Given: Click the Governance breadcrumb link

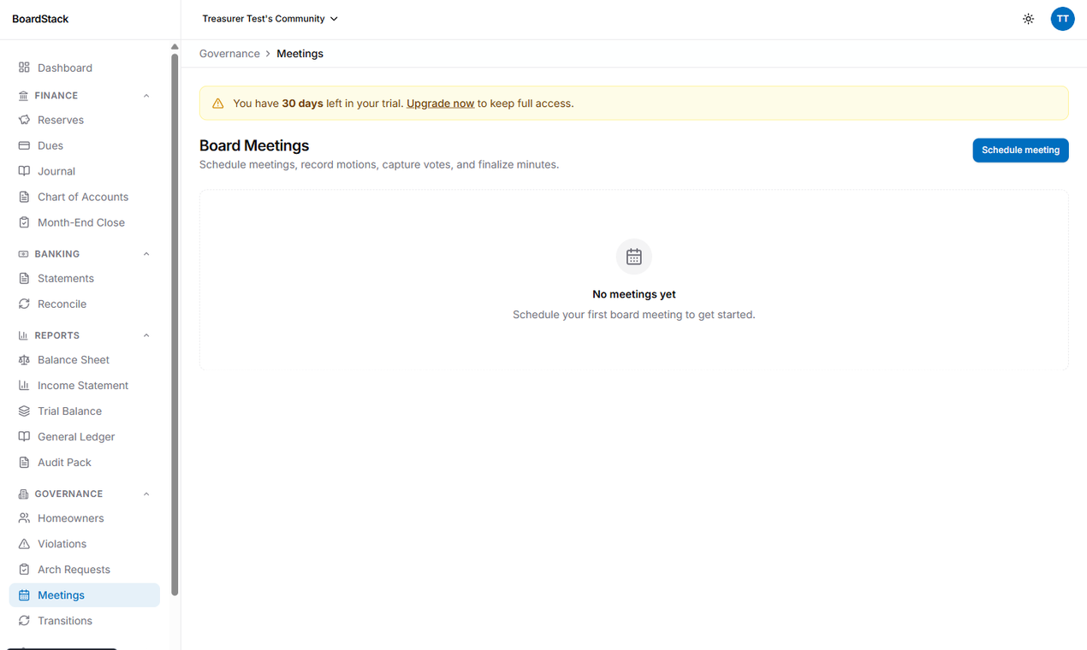Looking at the screenshot, I should point(229,54).
